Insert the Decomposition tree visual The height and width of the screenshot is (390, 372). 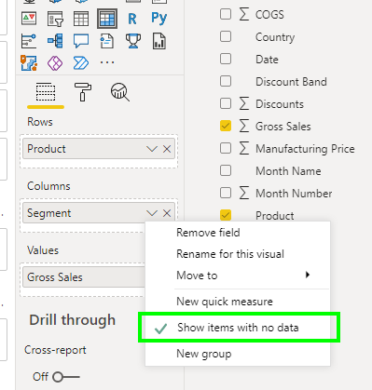[x=55, y=41]
